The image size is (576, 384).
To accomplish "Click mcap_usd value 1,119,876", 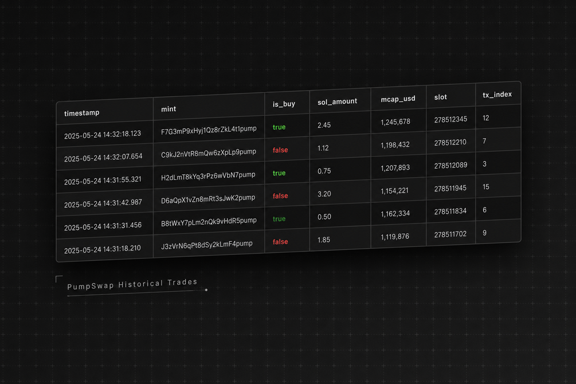I will pos(395,237).
